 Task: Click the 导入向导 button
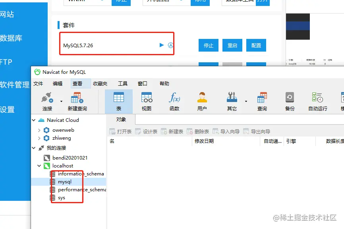(226, 131)
